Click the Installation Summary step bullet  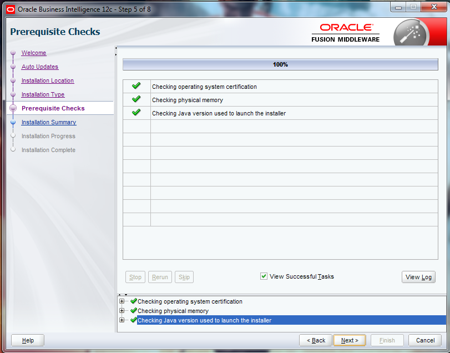(13, 122)
